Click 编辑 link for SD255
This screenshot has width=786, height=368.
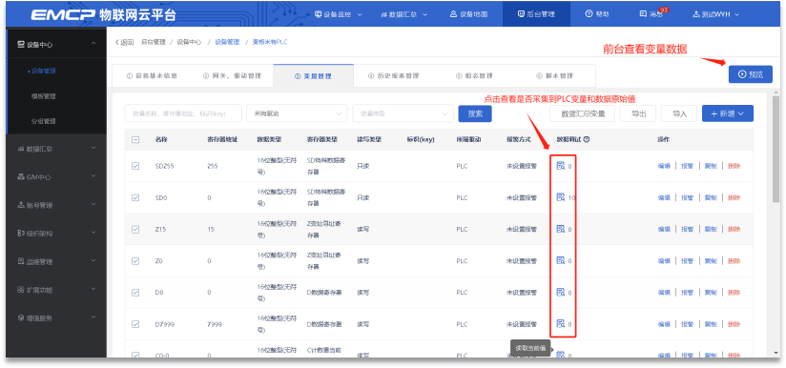tap(664, 166)
